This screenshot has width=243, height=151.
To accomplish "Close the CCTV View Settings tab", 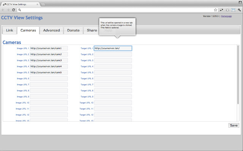I will click(37, 4).
